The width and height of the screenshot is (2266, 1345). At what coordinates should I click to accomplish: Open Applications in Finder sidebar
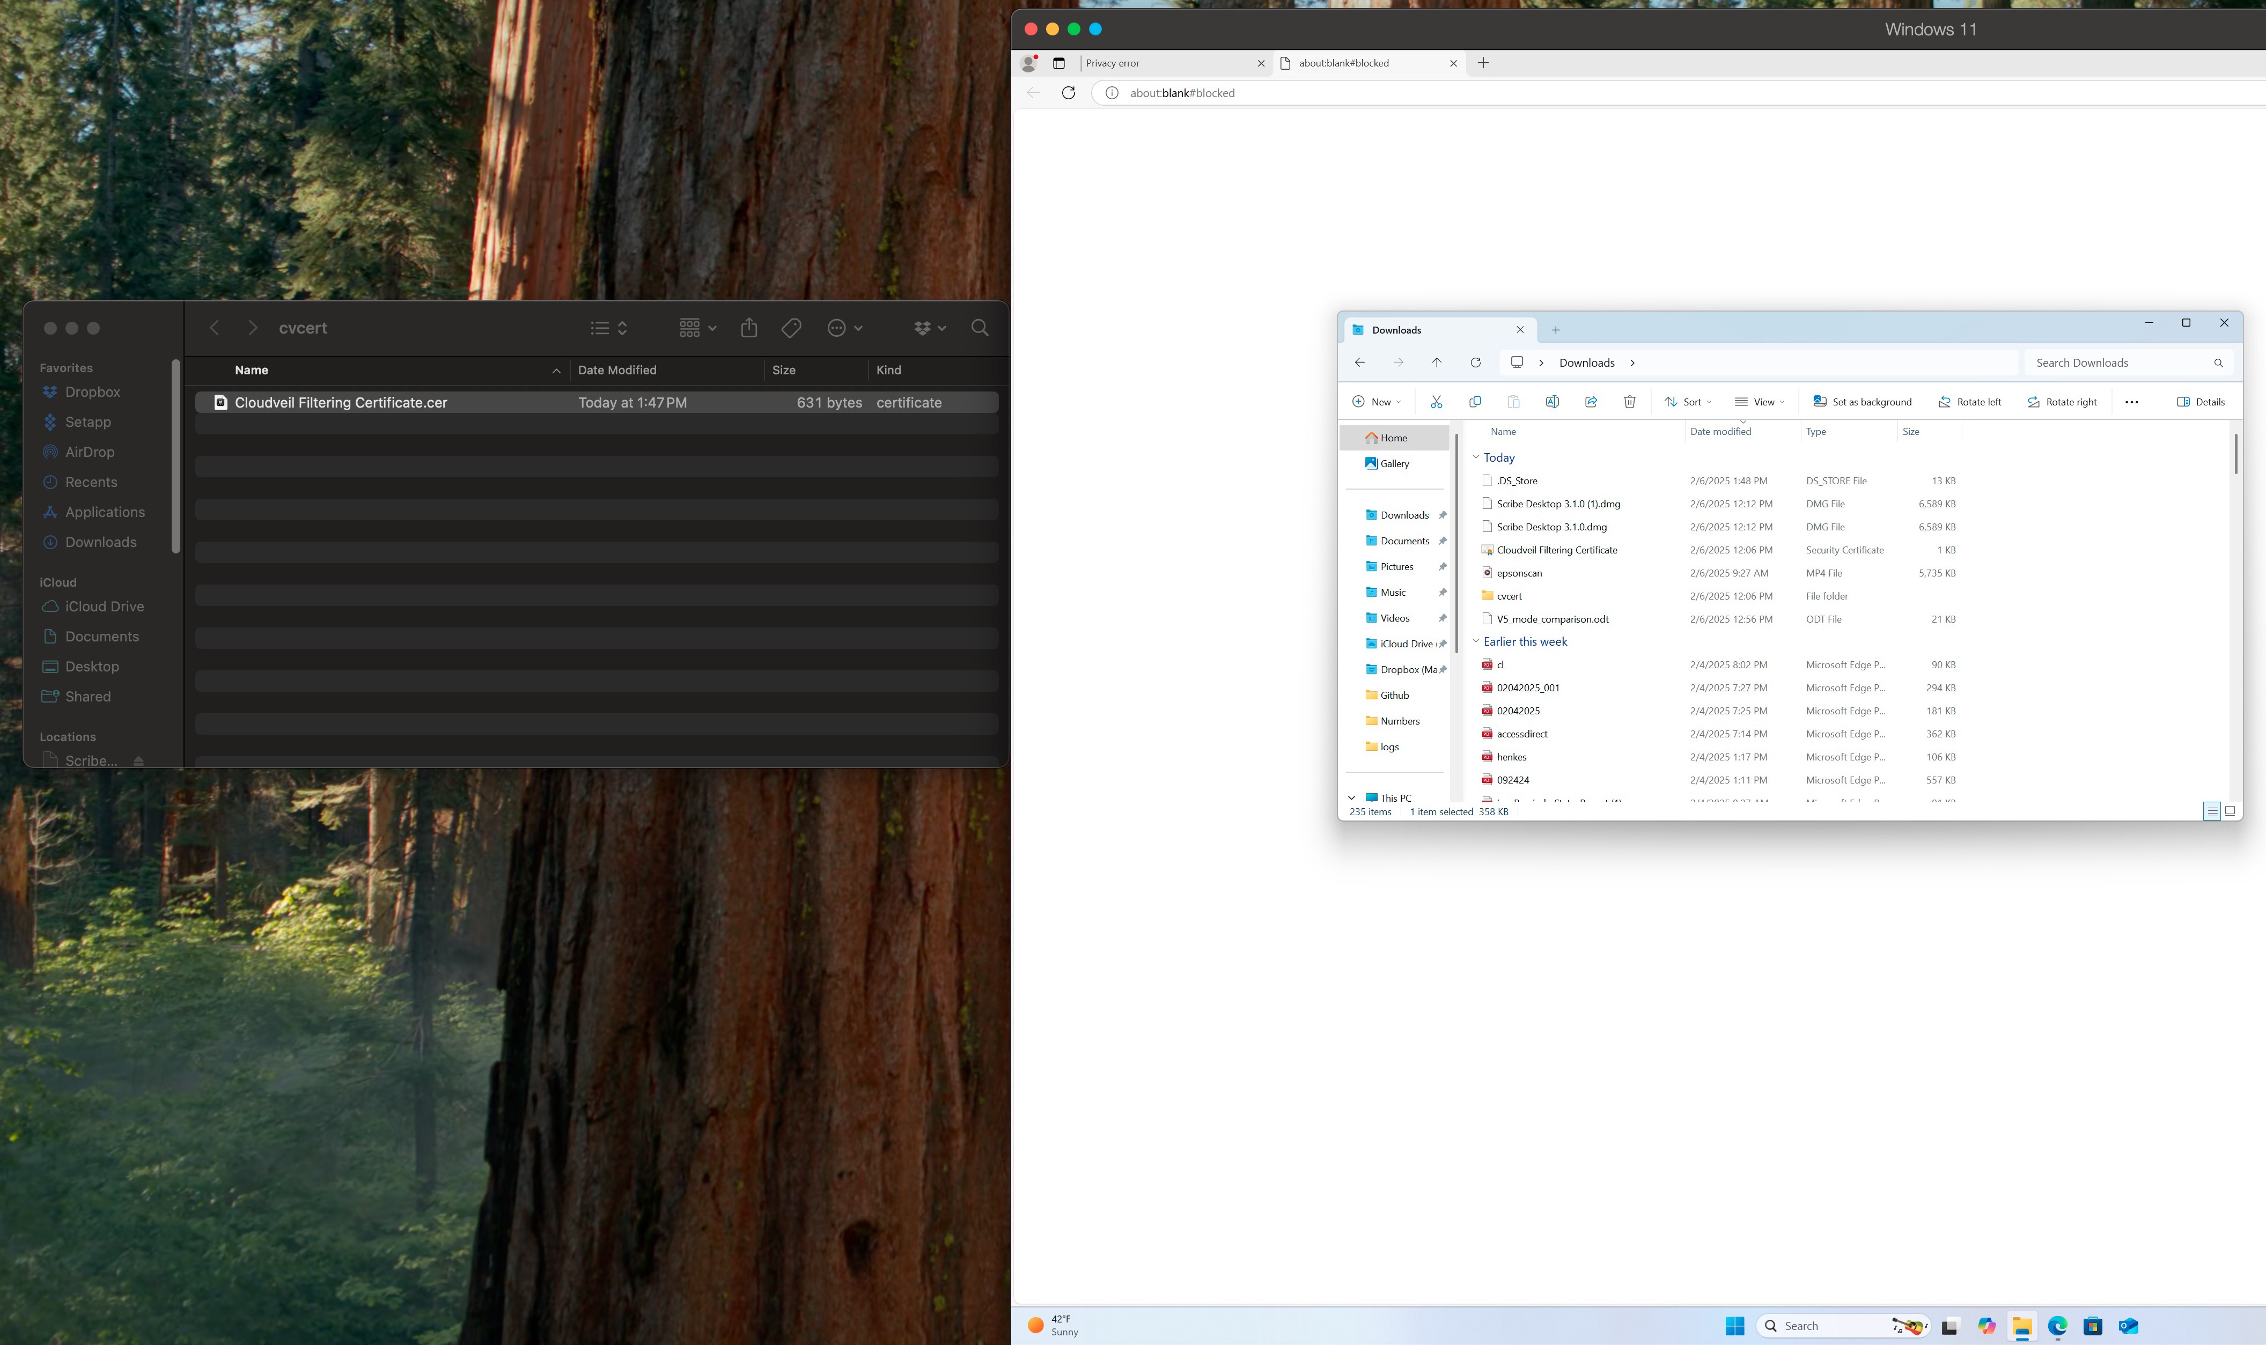pyautogui.click(x=104, y=512)
